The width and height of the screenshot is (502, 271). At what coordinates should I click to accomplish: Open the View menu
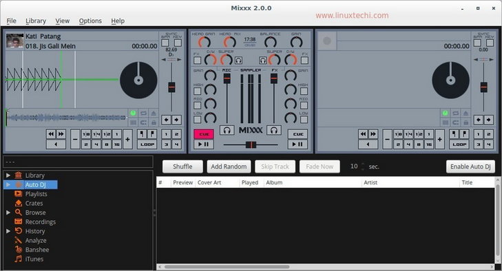click(63, 21)
